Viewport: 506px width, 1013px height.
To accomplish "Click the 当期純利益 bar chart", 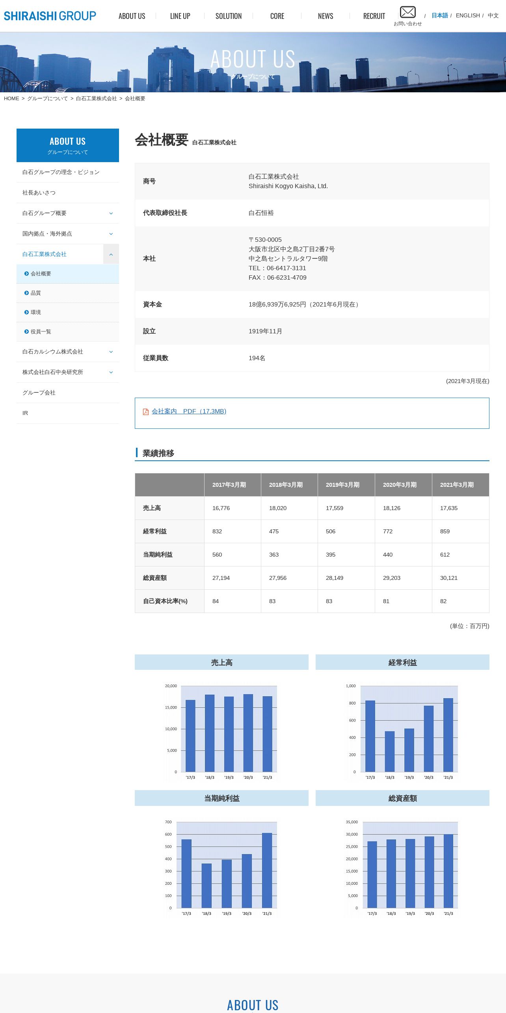I will pyautogui.click(x=221, y=868).
